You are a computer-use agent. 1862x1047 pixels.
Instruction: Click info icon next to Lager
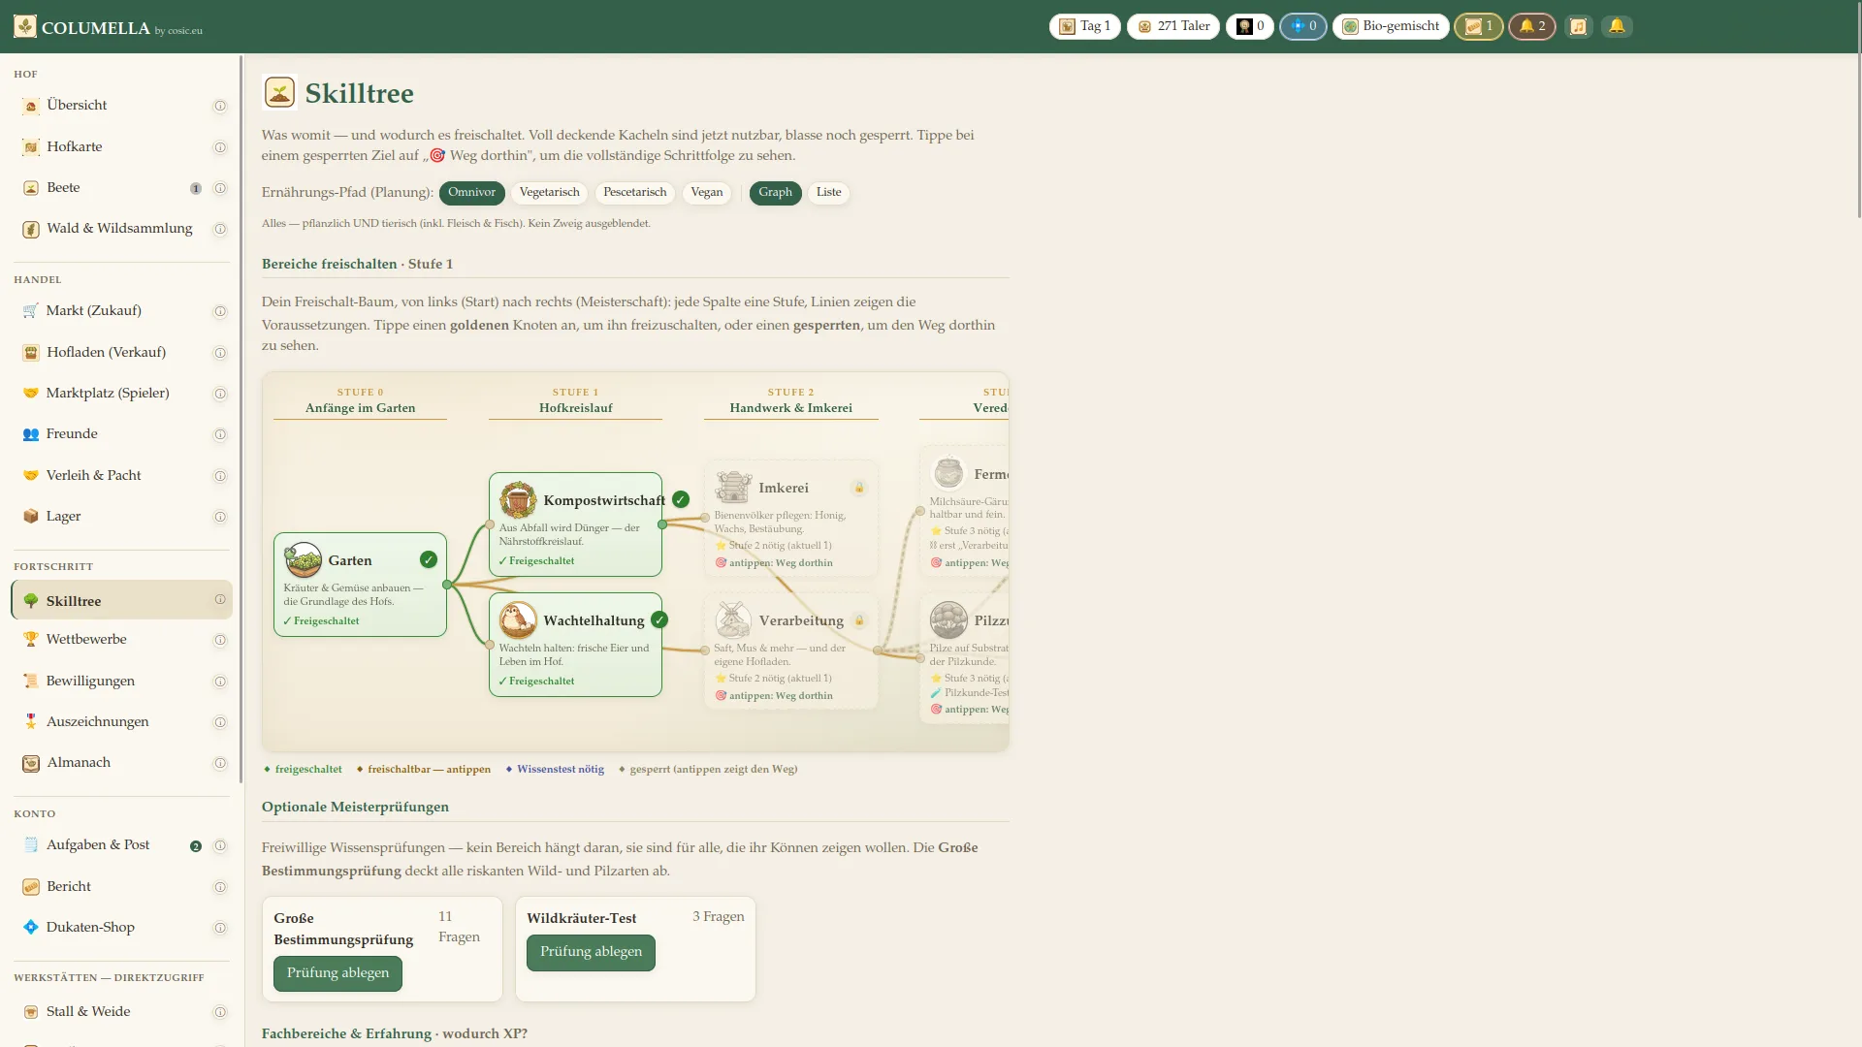[220, 517]
